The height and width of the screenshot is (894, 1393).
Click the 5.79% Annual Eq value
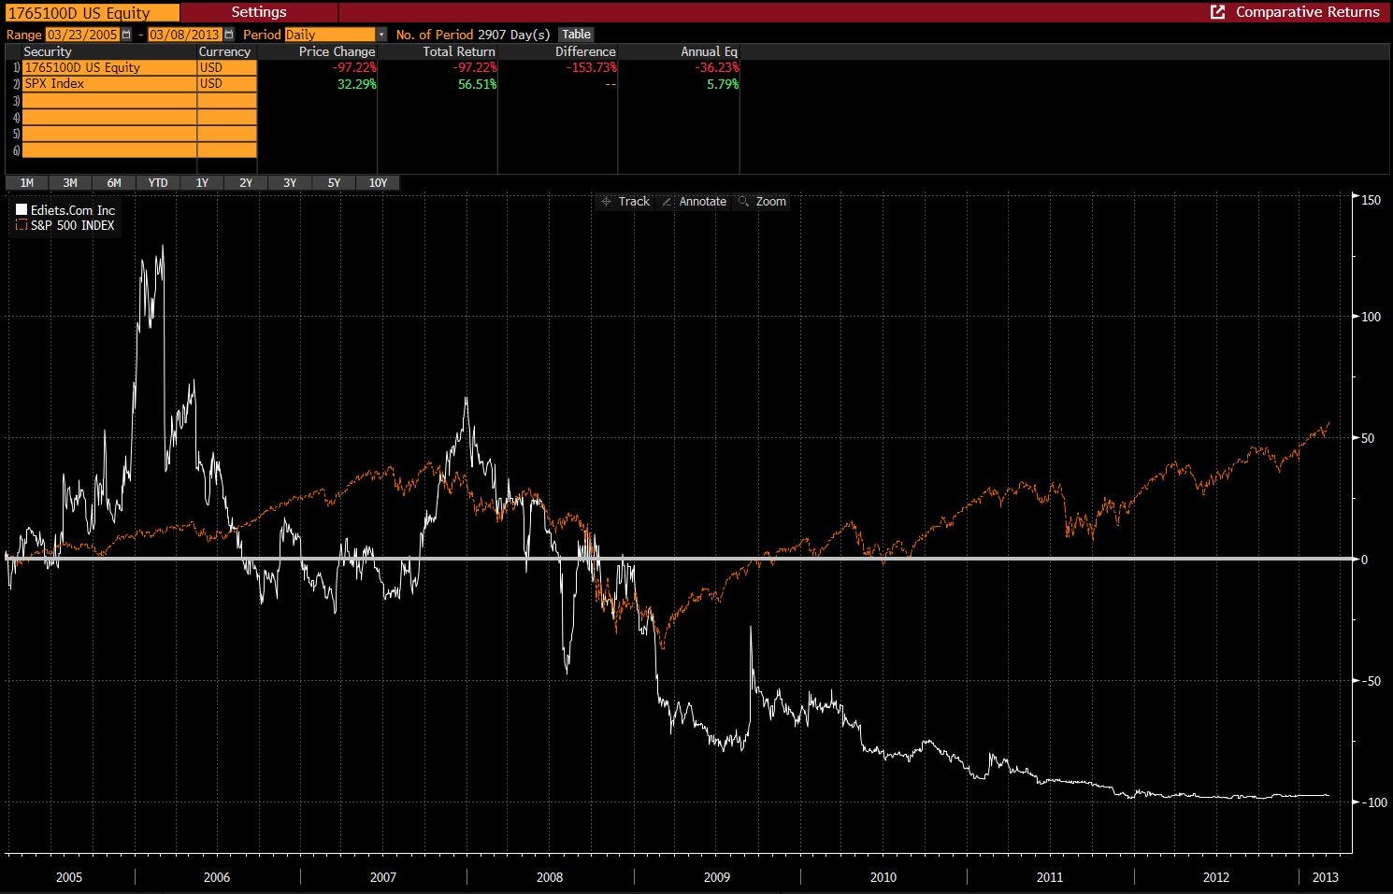[722, 84]
